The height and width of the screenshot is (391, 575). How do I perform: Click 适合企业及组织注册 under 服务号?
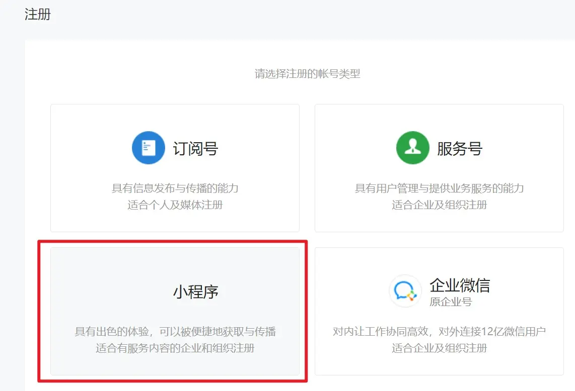coord(439,205)
